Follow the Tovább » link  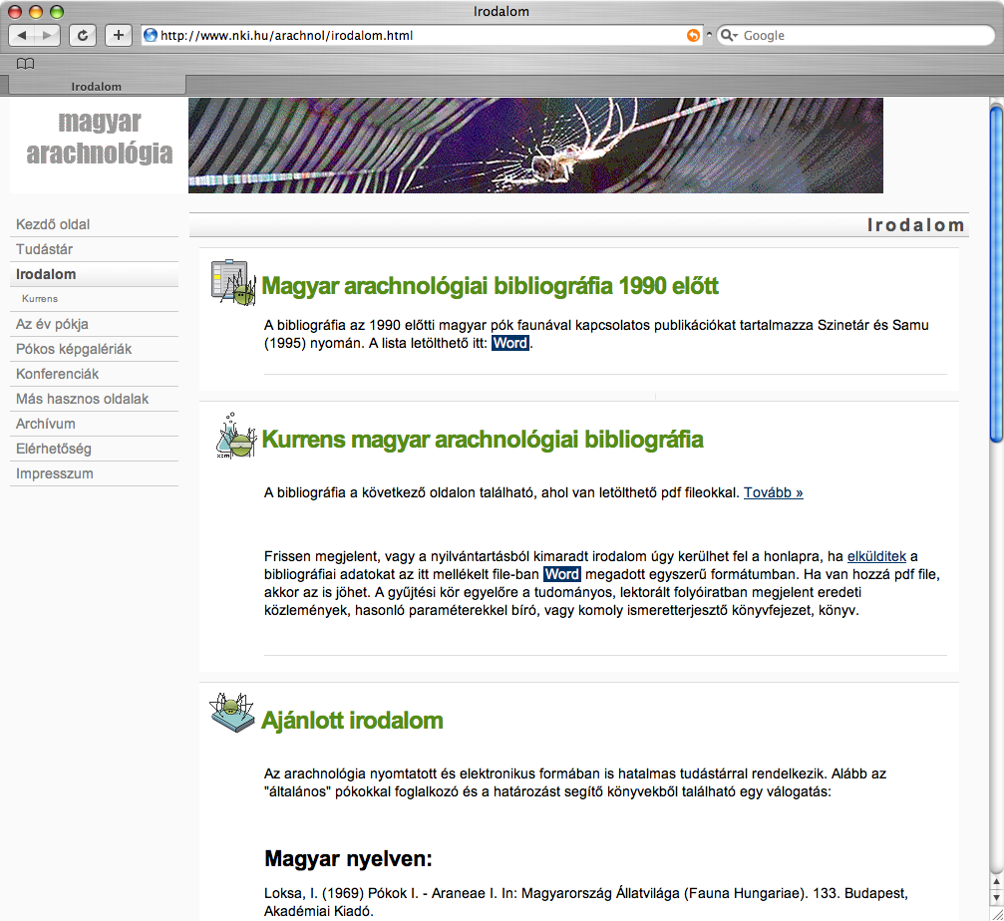(773, 492)
